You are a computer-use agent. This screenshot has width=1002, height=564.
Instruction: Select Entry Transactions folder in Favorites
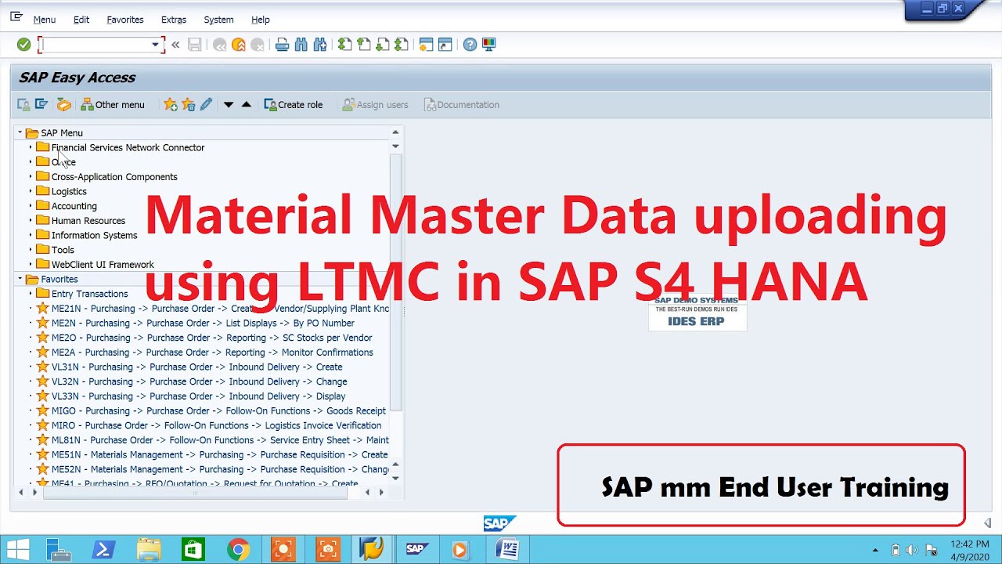click(x=89, y=294)
